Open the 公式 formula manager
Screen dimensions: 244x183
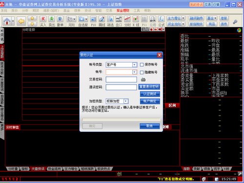click(161, 21)
